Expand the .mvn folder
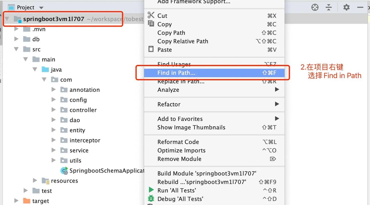Viewport: 370px width, 205px height. 16,29
